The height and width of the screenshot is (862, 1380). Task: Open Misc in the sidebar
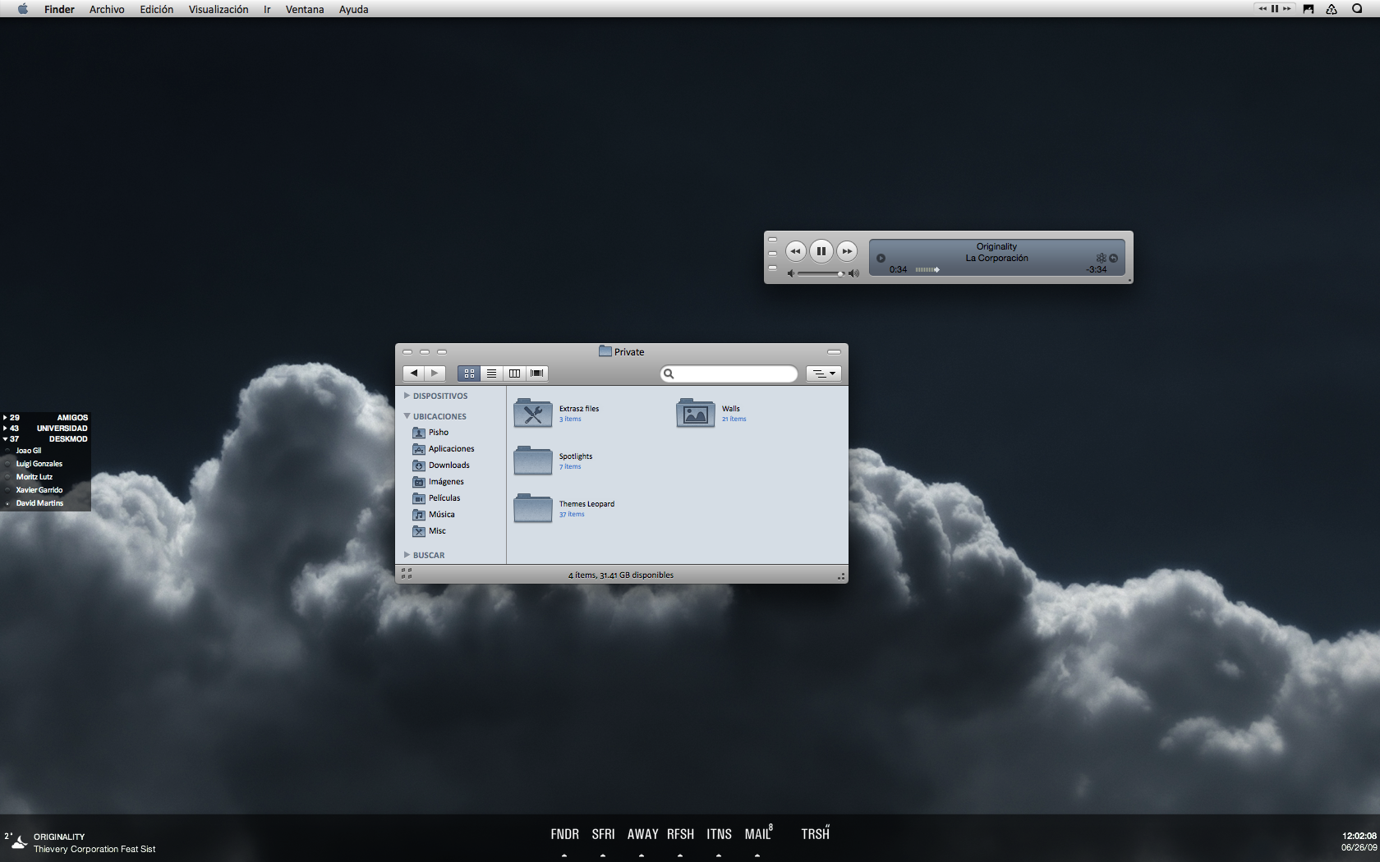pos(430,531)
